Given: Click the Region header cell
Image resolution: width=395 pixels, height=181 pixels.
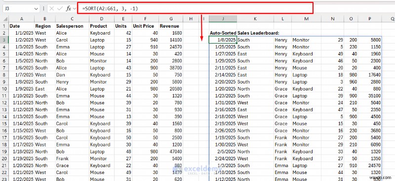Looking at the screenshot, I should (45, 26).
